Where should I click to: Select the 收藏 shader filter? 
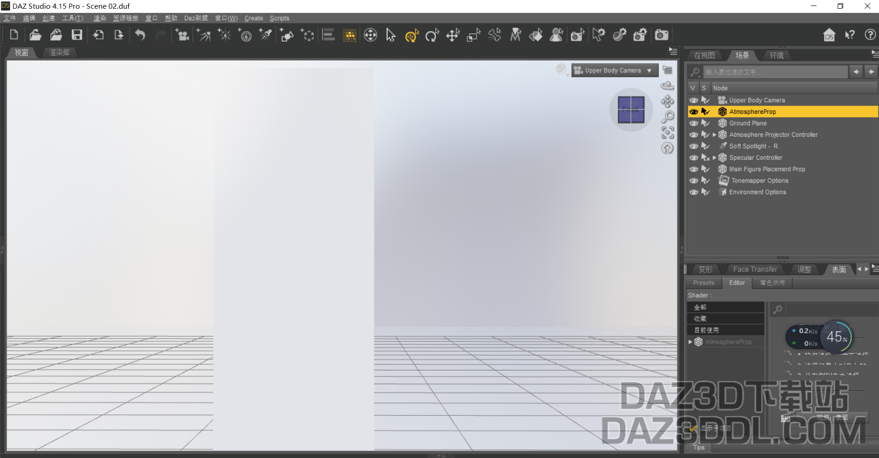(x=726, y=318)
